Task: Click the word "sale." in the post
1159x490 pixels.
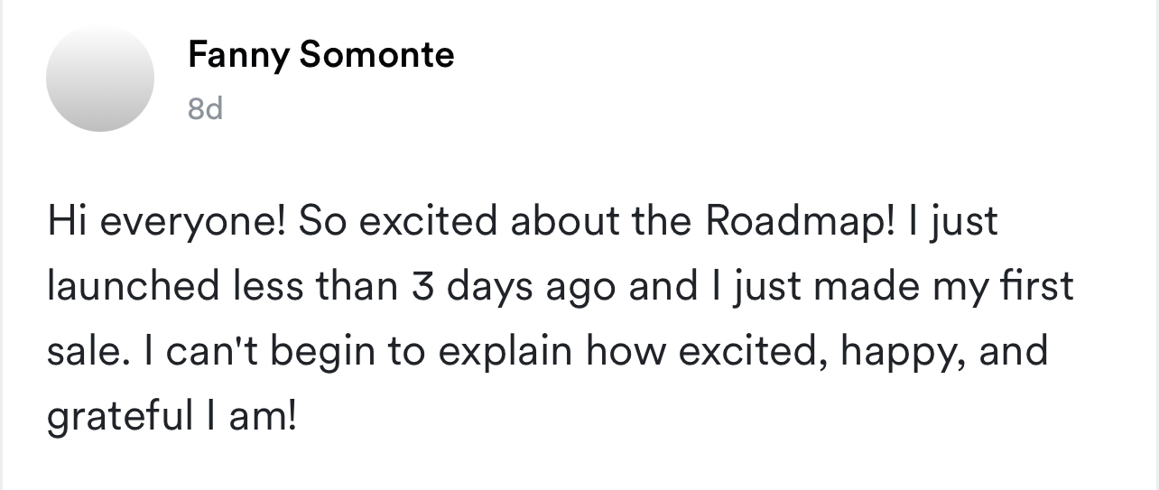Action: point(83,350)
